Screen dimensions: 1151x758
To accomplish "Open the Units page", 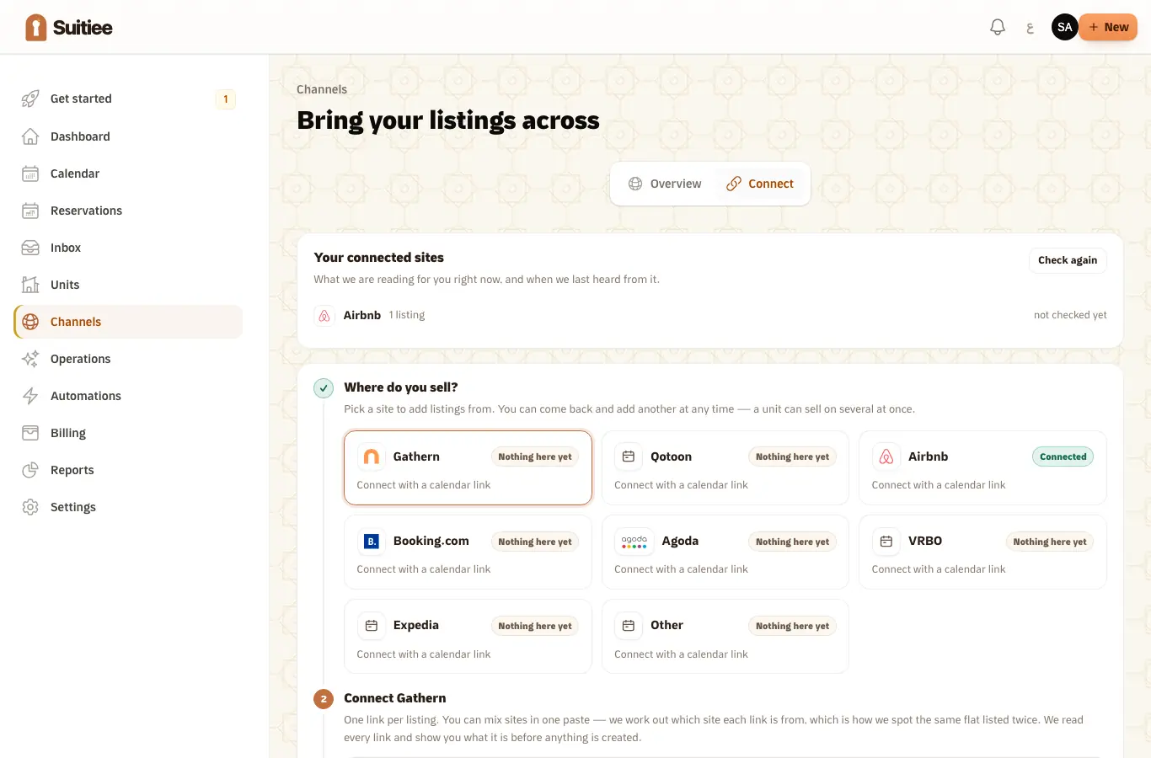I will pyautogui.click(x=128, y=285).
